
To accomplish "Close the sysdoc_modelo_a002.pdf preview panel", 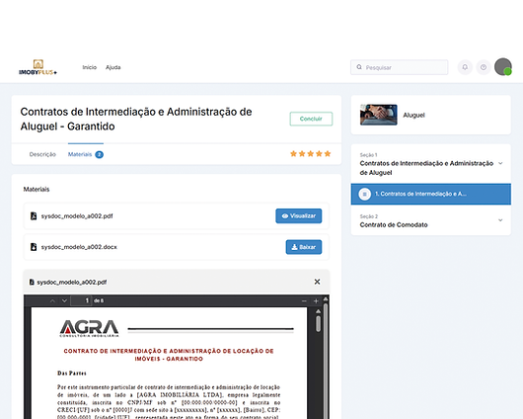I will [x=317, y=282].
